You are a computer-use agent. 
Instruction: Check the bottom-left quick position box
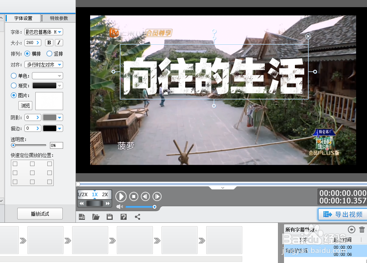click(15, 182)
